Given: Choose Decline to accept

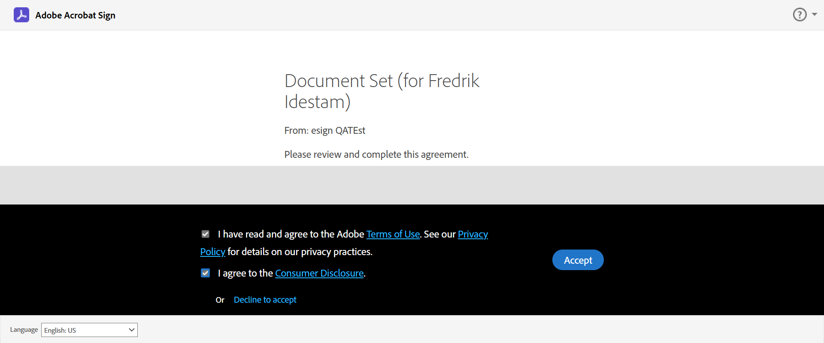Looking at the screenshot, I should point(265,300).
